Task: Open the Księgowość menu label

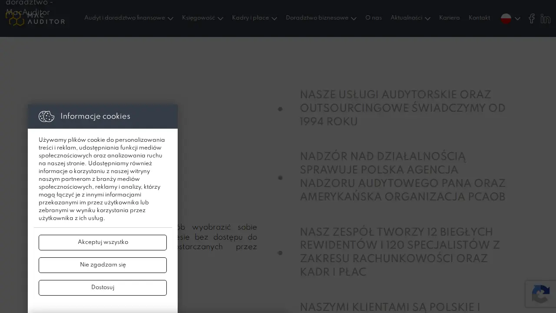Action: [x=199, y=18]
